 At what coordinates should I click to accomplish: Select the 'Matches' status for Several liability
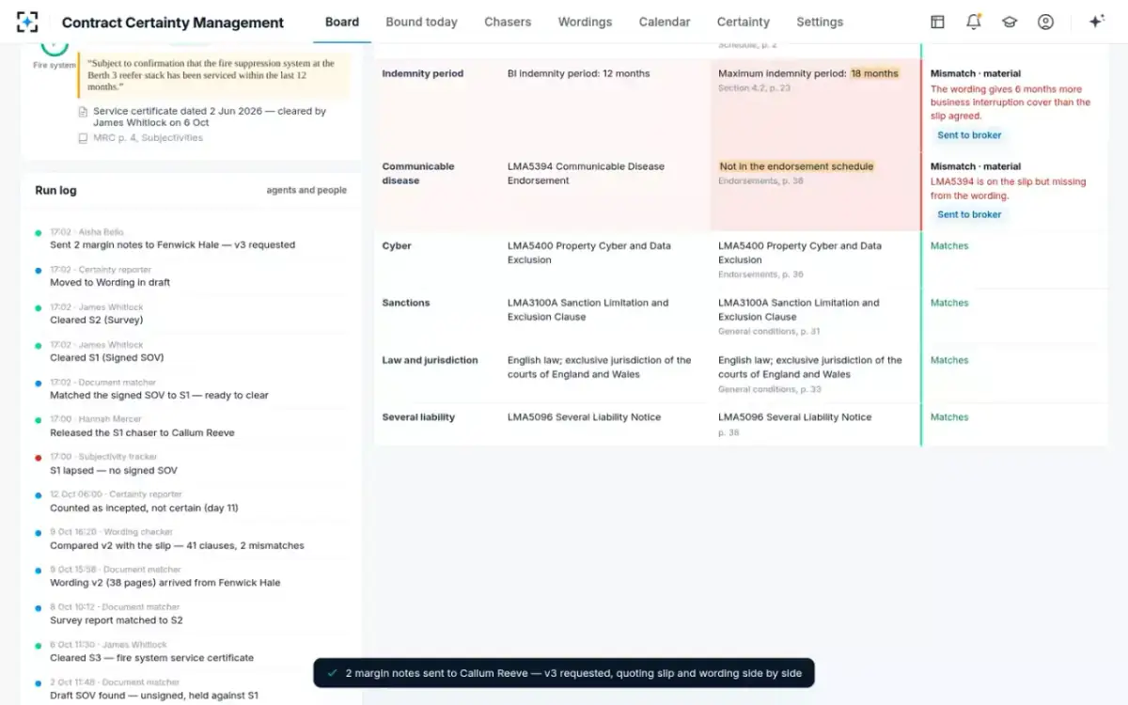coord(949,417)
